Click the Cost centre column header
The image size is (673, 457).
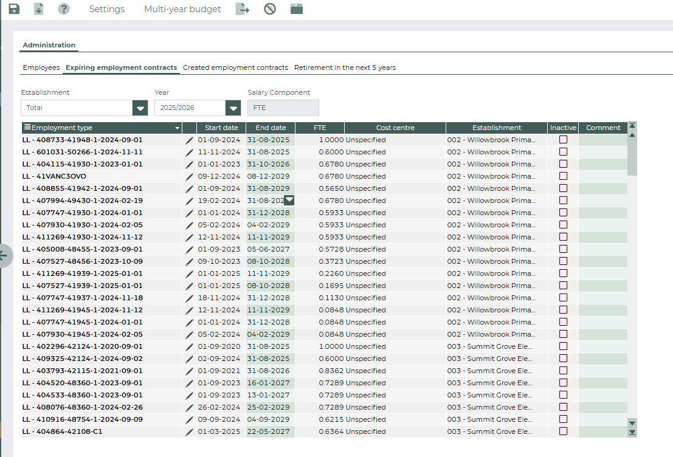pyautogui.click(x=395, y=128)
